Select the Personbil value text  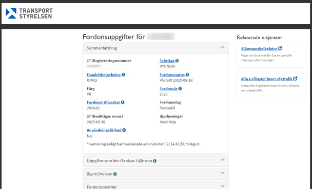[167, 108]
